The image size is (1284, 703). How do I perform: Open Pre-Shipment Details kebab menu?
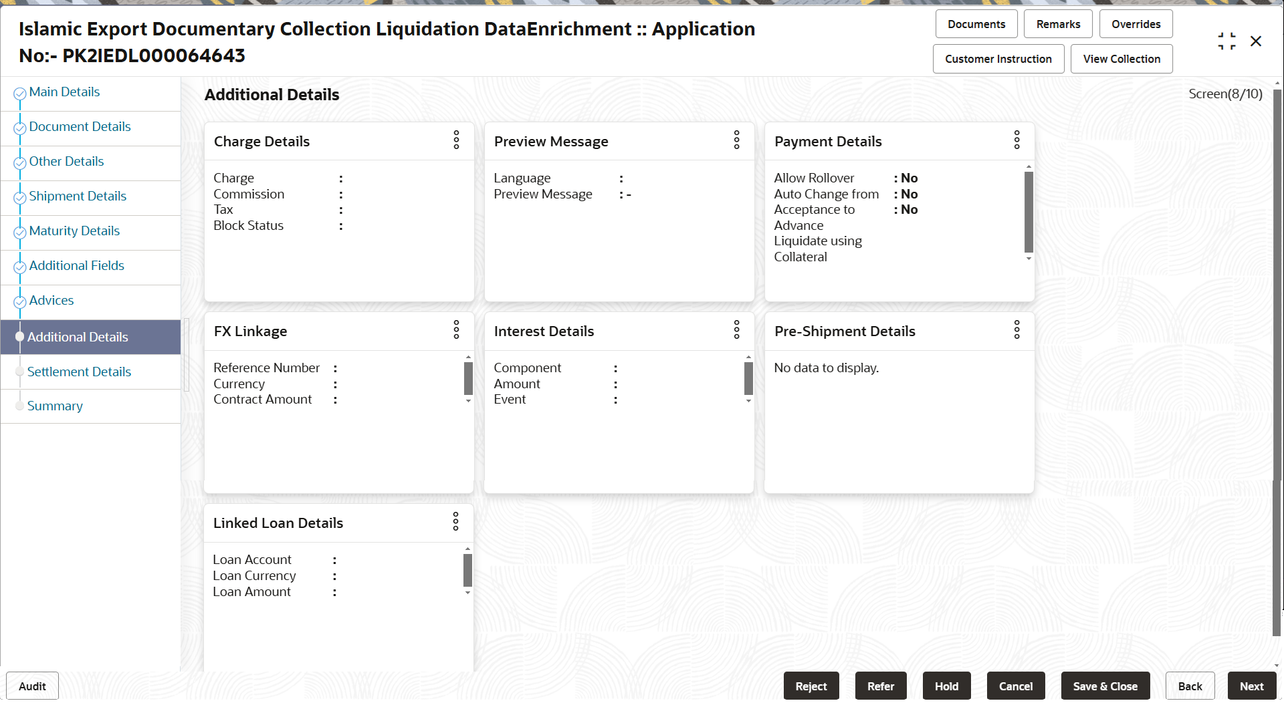pos(1016,330)
